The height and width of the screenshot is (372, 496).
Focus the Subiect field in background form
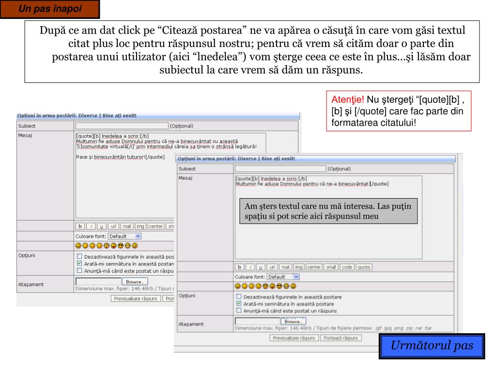(122, 126)
